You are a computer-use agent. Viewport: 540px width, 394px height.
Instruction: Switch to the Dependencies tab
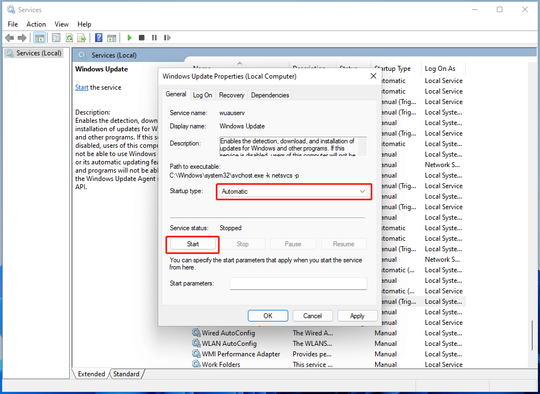(x=270, y=95)
